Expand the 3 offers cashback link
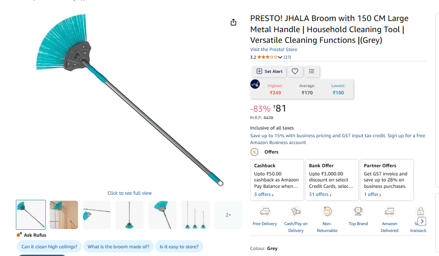The width and height of the screenshot is (439, 256). coord(264,194)
